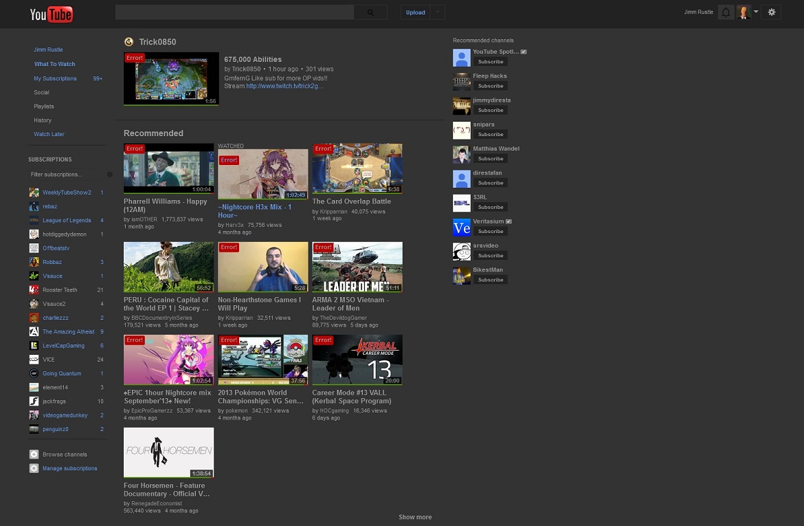Image resolution: width=804 pixels, height=526 pixels.
Task: Click the League of Legends subscription avatar
Action: [x=34, y=220]
